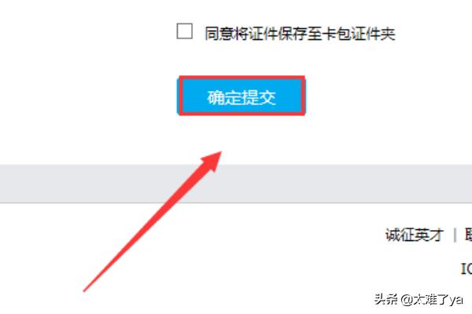Enable saving certificate to card wallet folder
Screen dimensions: 472x314
(185, 31)
